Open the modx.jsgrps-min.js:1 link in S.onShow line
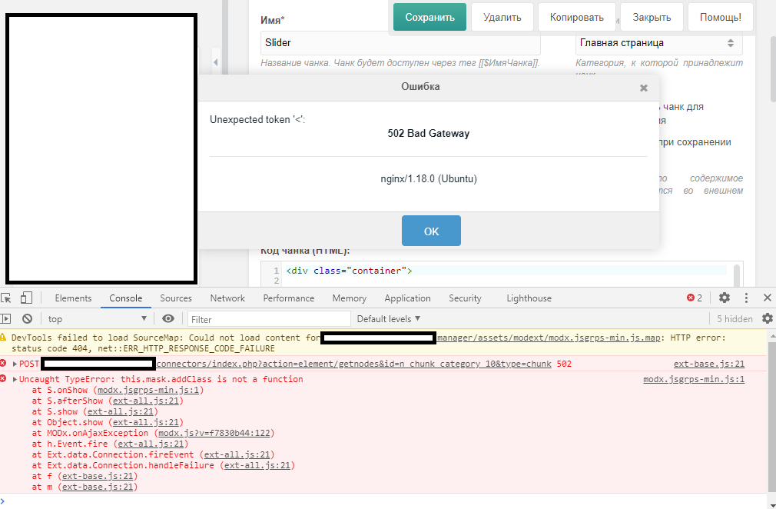Viewport: 776px width, 509px height. click(148, 390)
